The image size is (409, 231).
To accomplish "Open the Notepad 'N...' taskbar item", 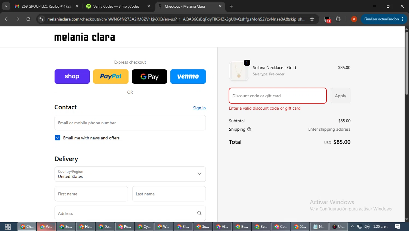I will pos(320,227).
